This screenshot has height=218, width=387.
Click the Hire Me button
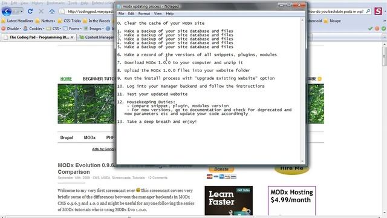point(291,168)
